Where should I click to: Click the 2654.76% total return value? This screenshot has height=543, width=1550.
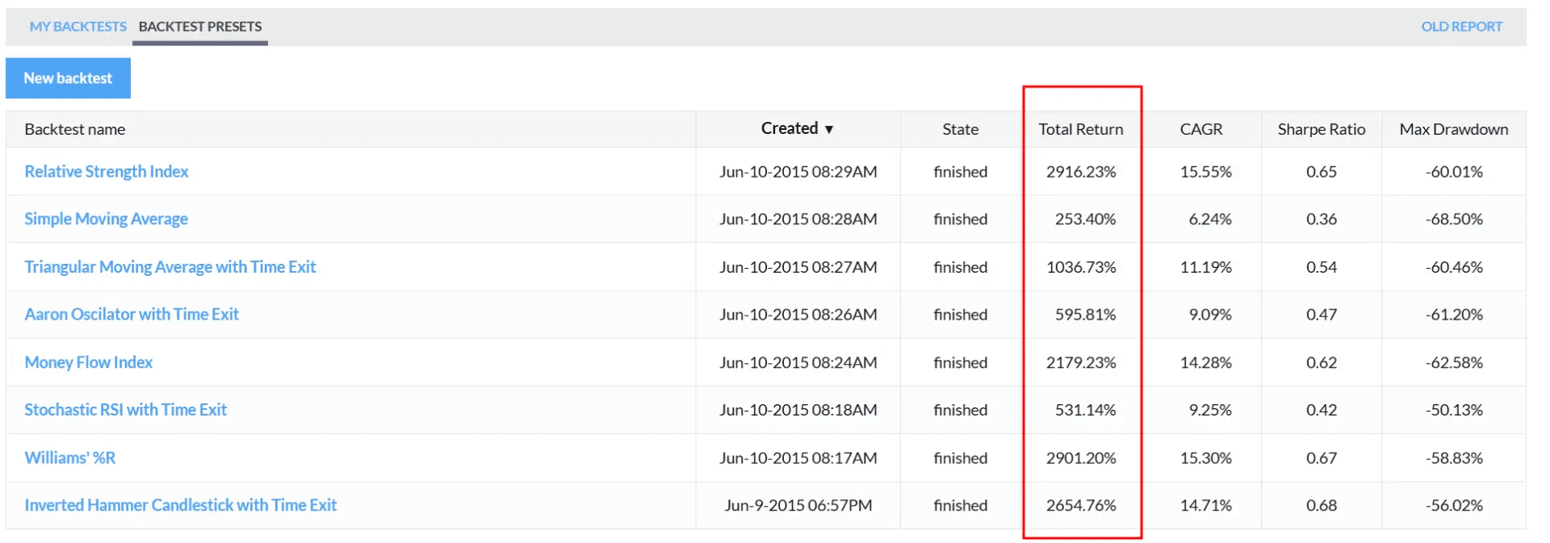tap(1081, 505)
